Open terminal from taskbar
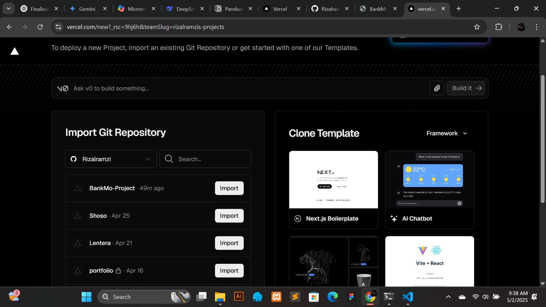This screenshot has height=307, width=546. coord(389,297)
